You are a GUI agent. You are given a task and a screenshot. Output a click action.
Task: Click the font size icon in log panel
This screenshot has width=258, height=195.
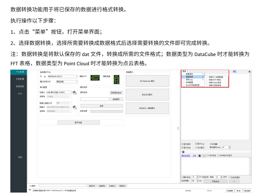[250, 72]
